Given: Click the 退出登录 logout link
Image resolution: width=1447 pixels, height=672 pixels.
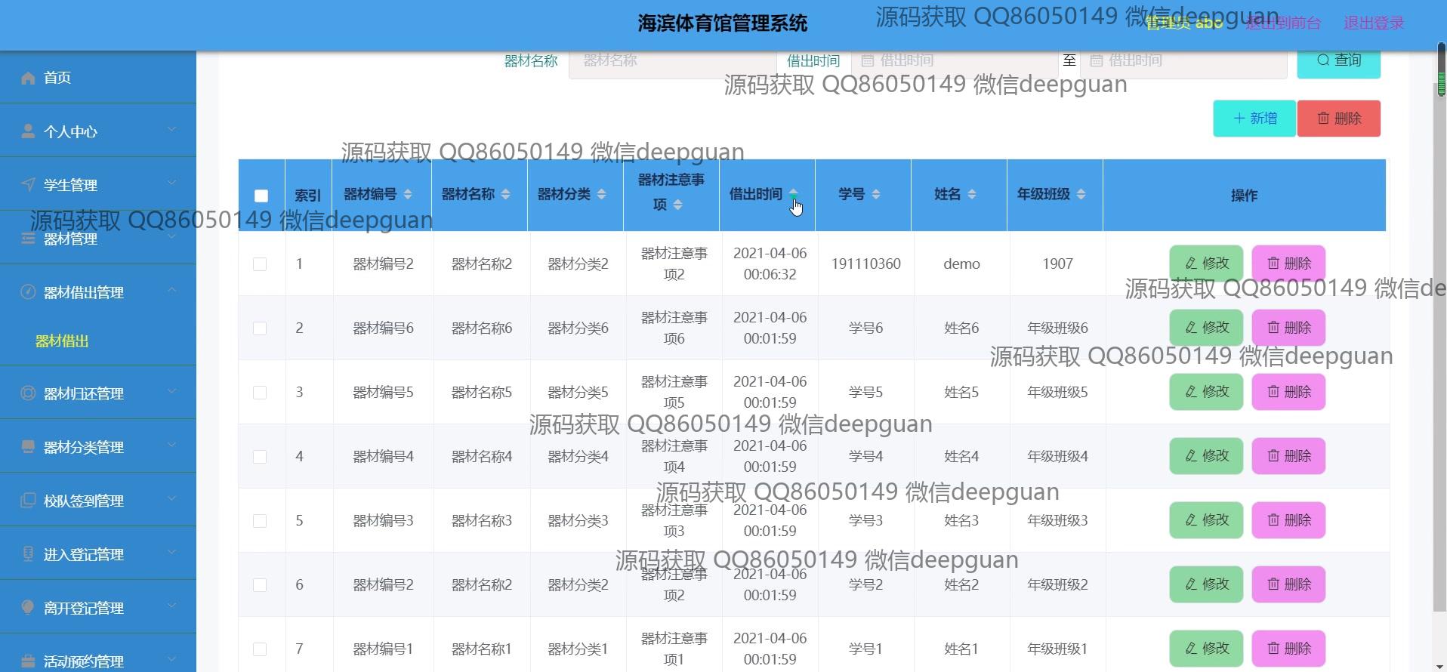Looking at the screenshot, I should pyautogui.click(x=1373, y=23).
